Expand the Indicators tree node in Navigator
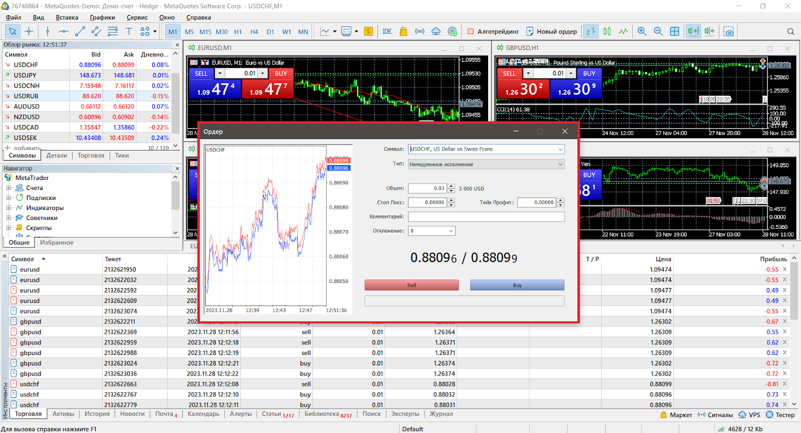801x433 pixels. (x=9, y=208)
